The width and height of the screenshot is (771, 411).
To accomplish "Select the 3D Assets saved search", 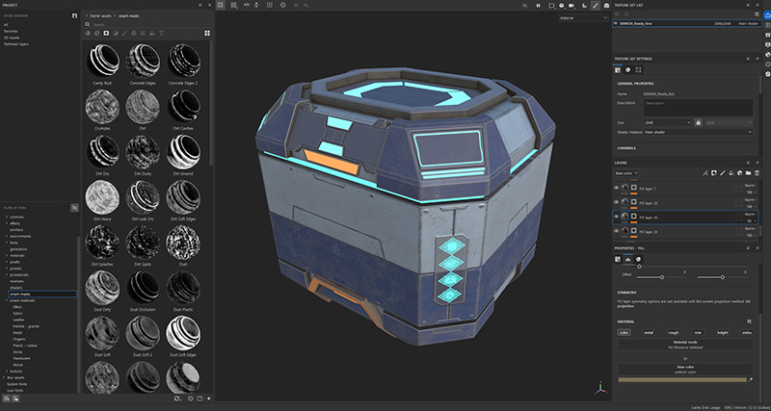I will coord(11,38).
